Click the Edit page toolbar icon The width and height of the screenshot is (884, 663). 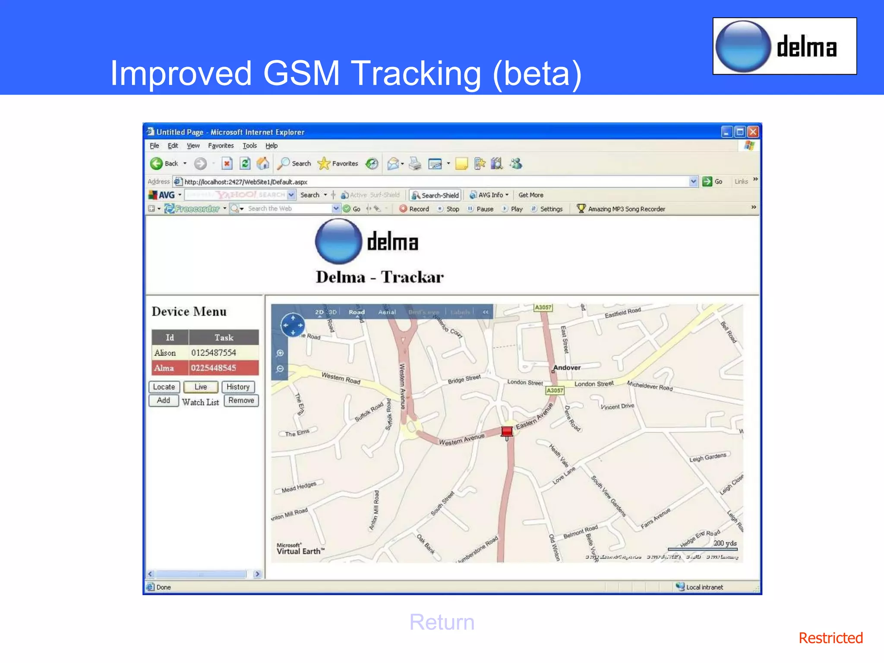point(435,164)
